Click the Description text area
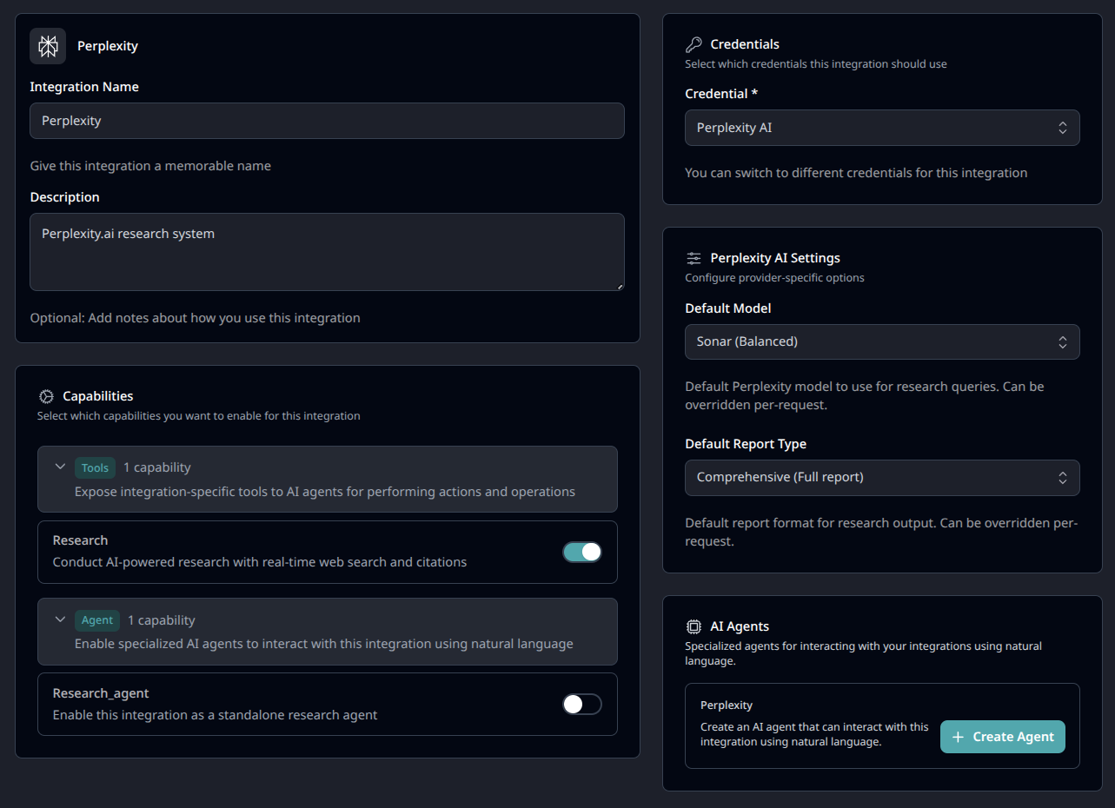Screen dimensions: 1115x808 click(x=327, y=252)
